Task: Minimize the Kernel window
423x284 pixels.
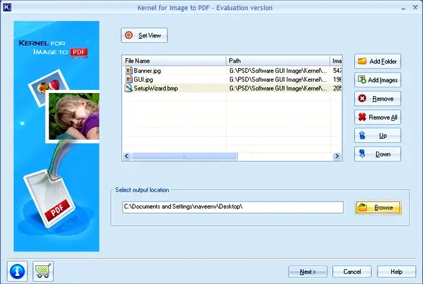Action: (x=403, y=8)
